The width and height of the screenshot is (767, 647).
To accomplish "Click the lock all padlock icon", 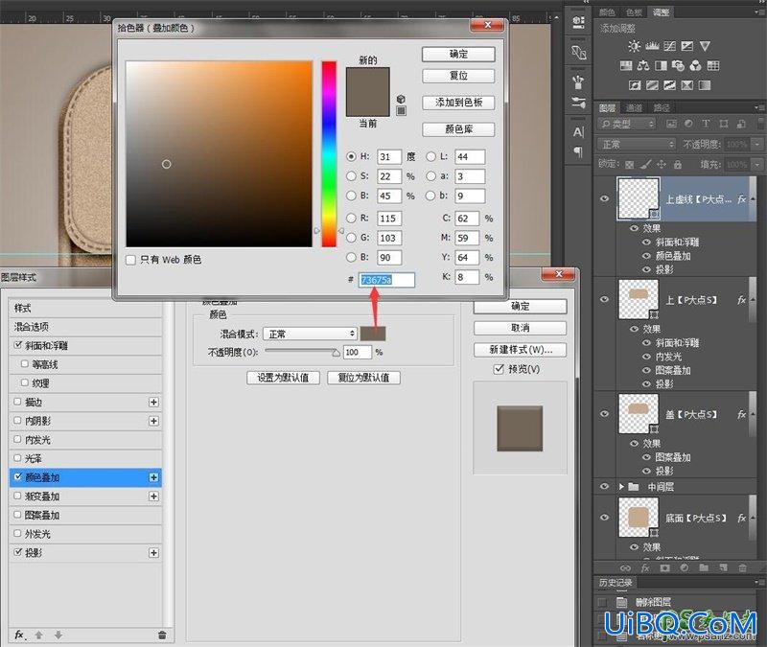I will [x=678, y=164].
